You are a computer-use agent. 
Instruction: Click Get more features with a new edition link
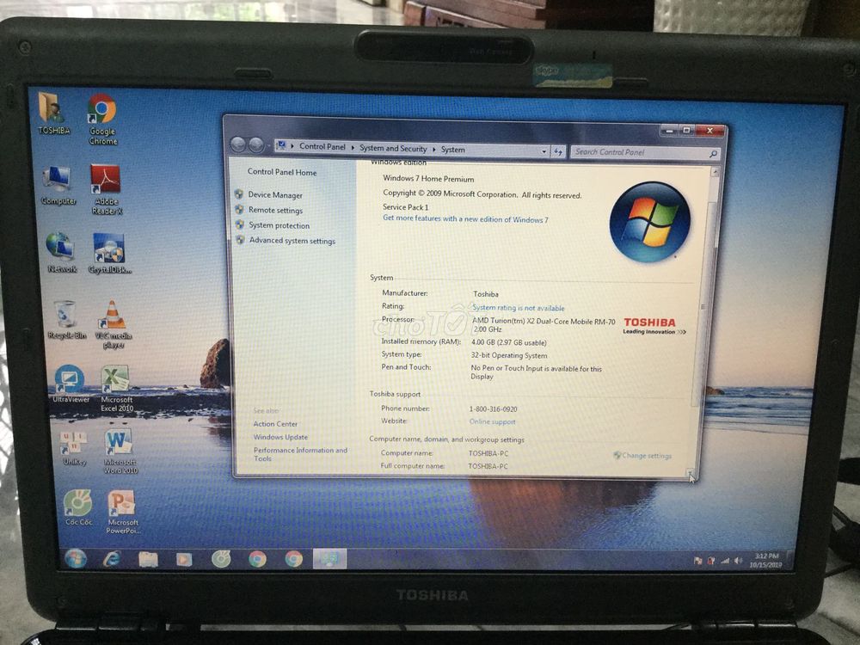(x=465, y=218)
